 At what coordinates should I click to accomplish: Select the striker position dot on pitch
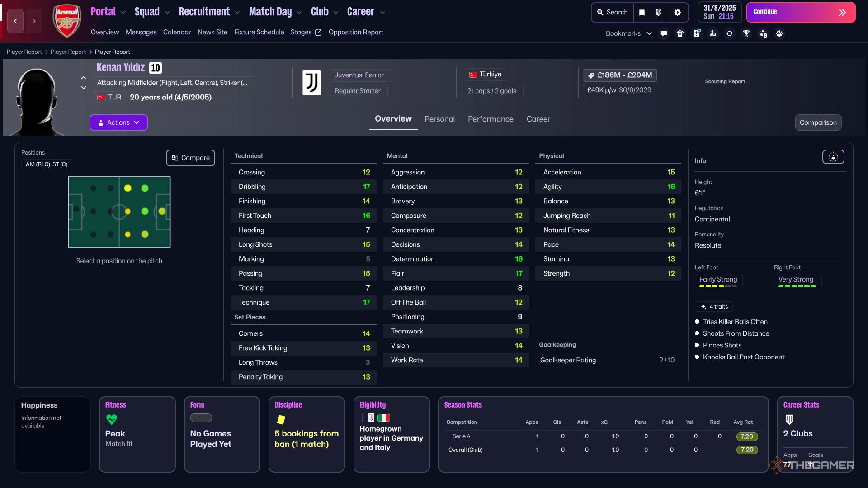[x=162, y=211]
